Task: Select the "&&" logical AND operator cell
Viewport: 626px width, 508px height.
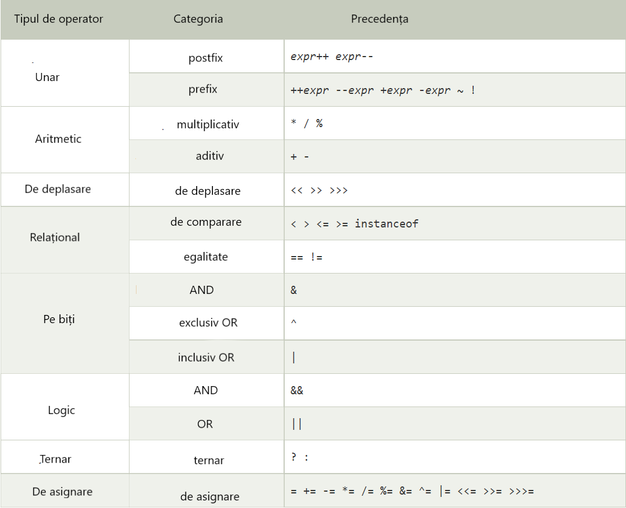Action: [x=297, y=391]
